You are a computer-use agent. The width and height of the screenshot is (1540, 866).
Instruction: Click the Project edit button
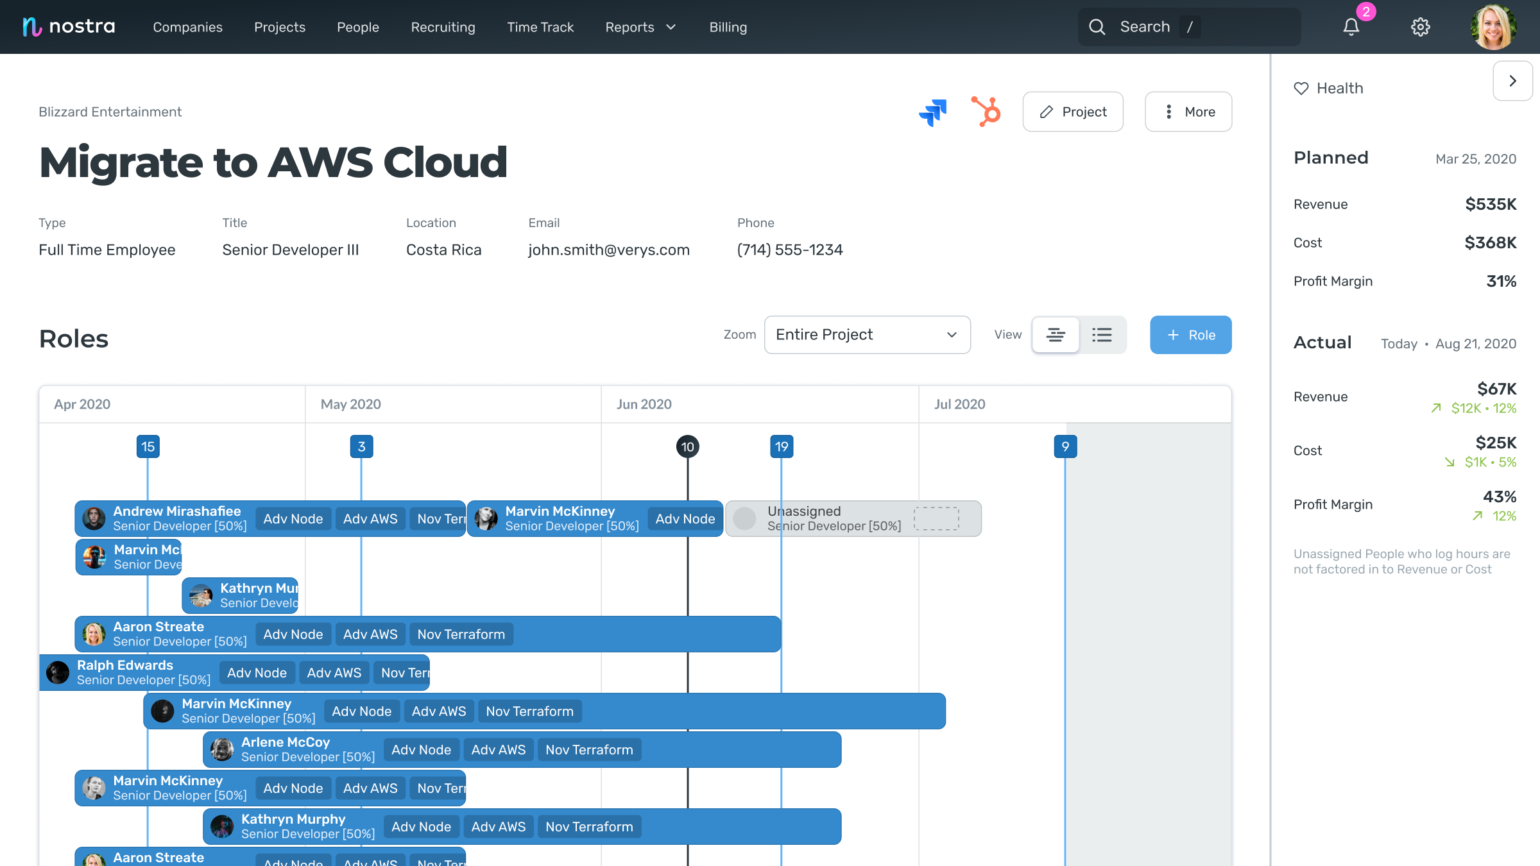pos(1073,112)
